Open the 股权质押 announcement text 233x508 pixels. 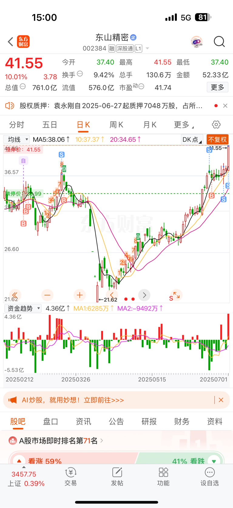(x=111, y=106)
